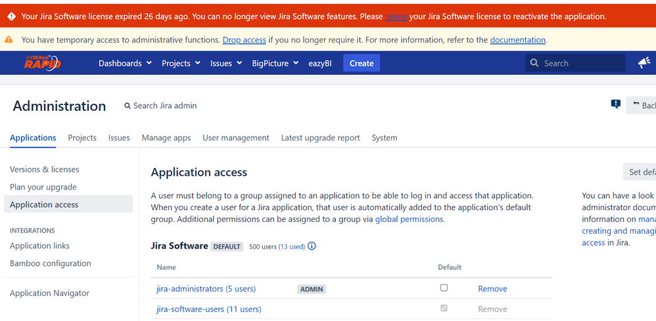The image size is (656, 321).
Task: Toggle default checkbox for jira-administrators
Action: (444, 288)
